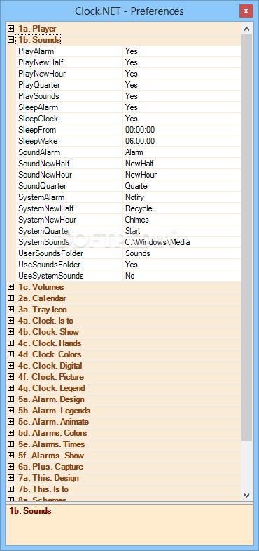Viewport: 259px width, 551px height.
Task: Select the 4d. Clock. Colors label
Action: (x=50, y=354)
